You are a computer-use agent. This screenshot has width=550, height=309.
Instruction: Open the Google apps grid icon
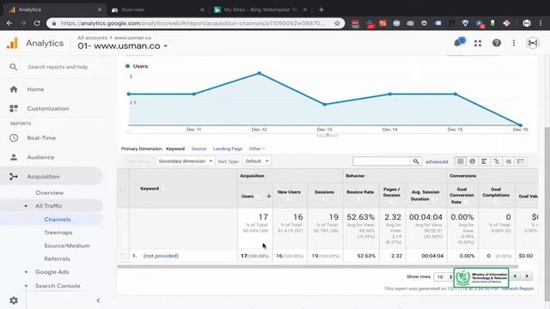478,43
